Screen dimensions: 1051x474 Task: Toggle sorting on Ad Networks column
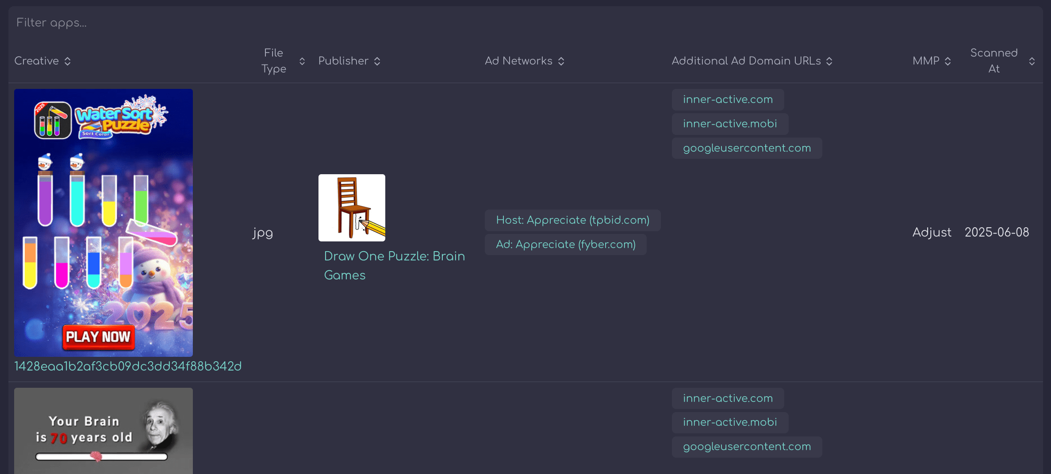tap(561, 61)
